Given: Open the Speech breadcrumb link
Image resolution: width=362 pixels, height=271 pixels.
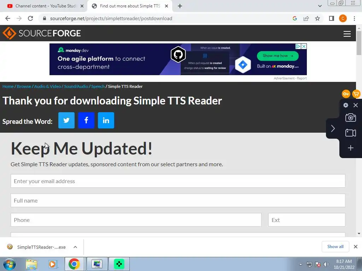Looking at the screenshot, I should 98,86.
